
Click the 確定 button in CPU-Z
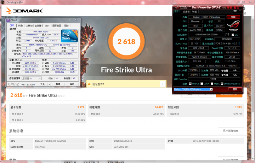click(x=72, y=84)
